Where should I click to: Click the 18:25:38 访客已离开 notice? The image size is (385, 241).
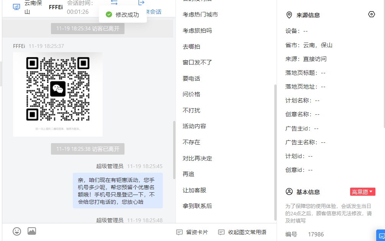[88, 149]
